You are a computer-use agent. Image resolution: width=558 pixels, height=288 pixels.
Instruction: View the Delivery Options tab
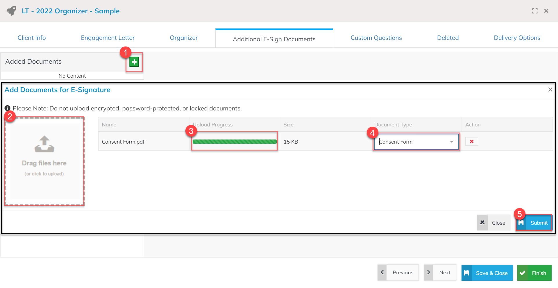[517, 38]
